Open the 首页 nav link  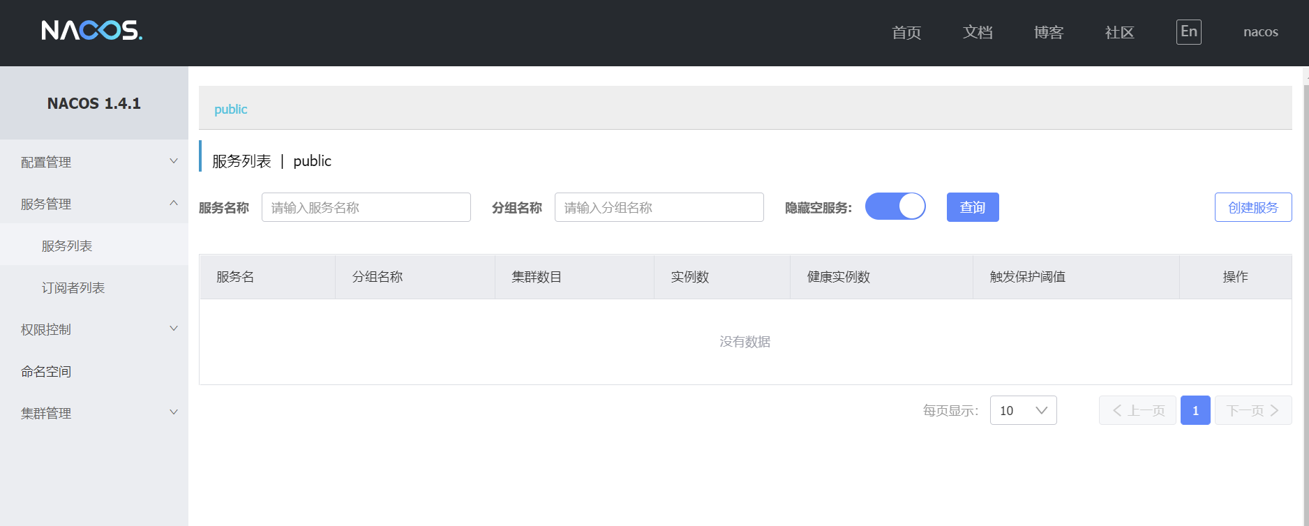tap(906, 33)
